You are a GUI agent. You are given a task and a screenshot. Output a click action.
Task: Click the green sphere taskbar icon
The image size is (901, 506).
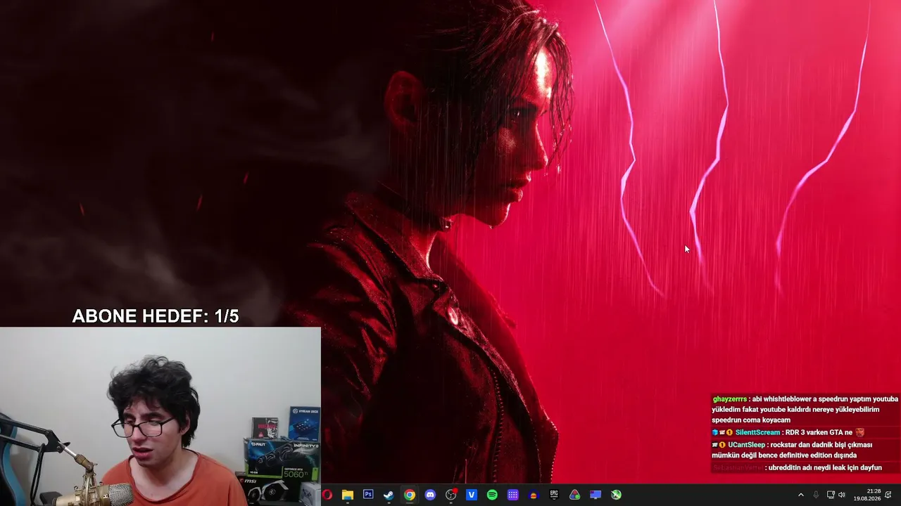coord(617,495)
